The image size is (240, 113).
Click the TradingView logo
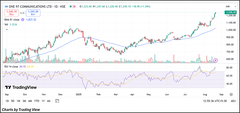point(21,87)
